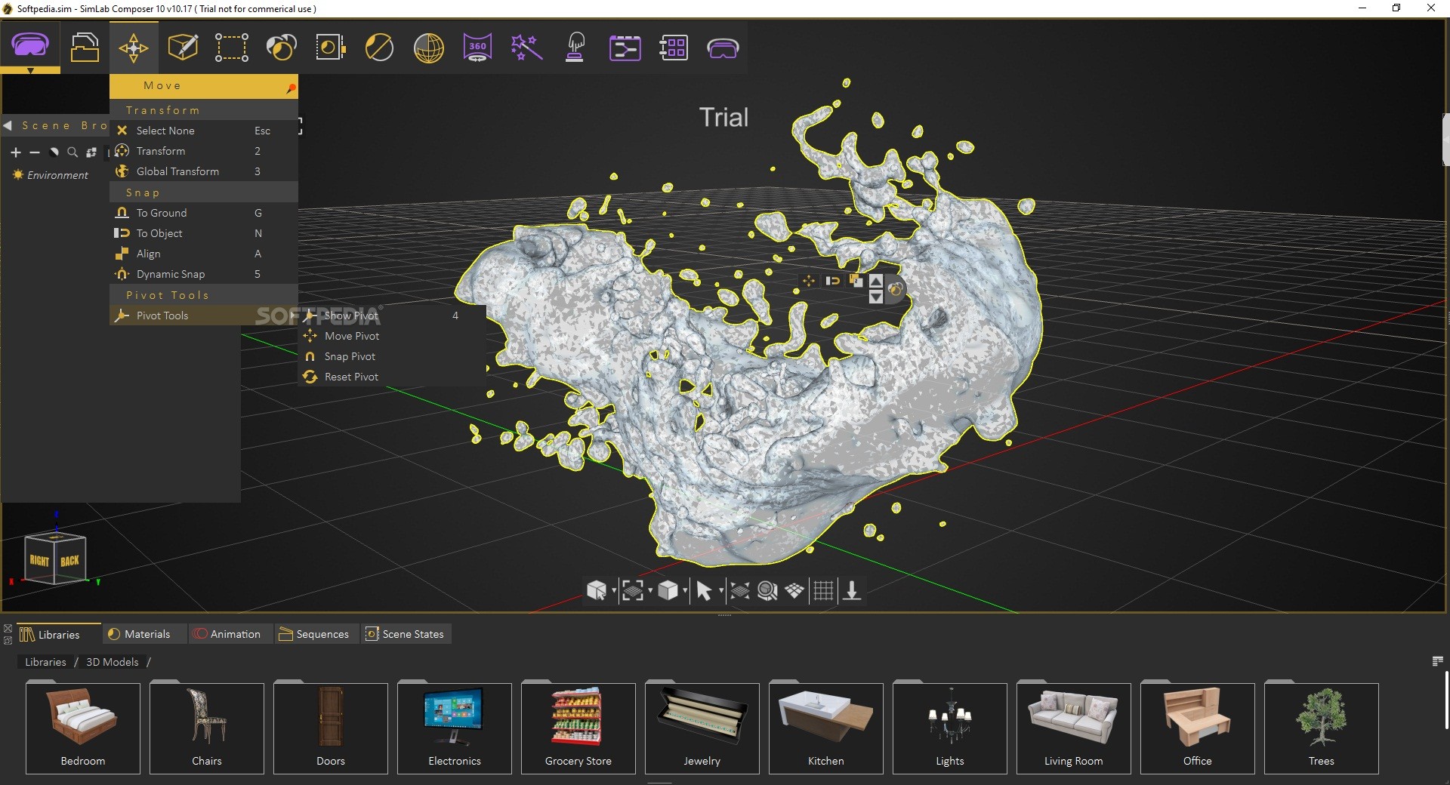
Task: Click the add plus icon in Scene Browser
Action: coord(16,152)
